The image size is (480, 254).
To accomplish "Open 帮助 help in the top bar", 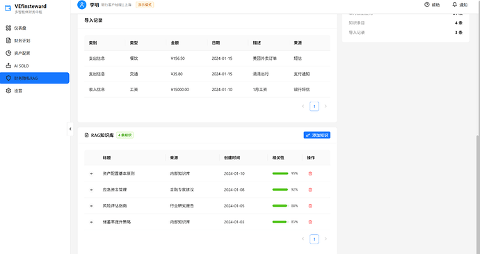I will [432, 5].
